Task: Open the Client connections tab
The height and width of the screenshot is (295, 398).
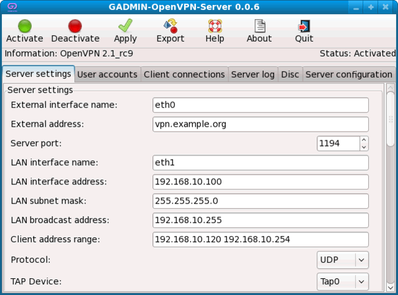Action: [184, 75]
